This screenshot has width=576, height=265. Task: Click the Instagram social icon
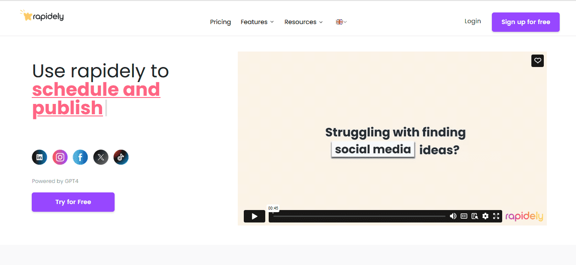click(60, 157)
